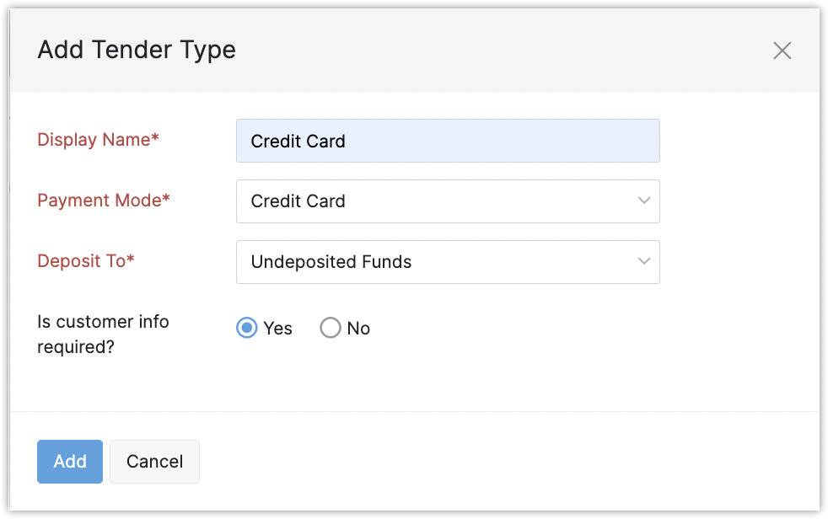This screenshot has height=519, width=828.
Task: Click the Payment Mode* label
Action: pyautogui.click(x=103, y=201)
